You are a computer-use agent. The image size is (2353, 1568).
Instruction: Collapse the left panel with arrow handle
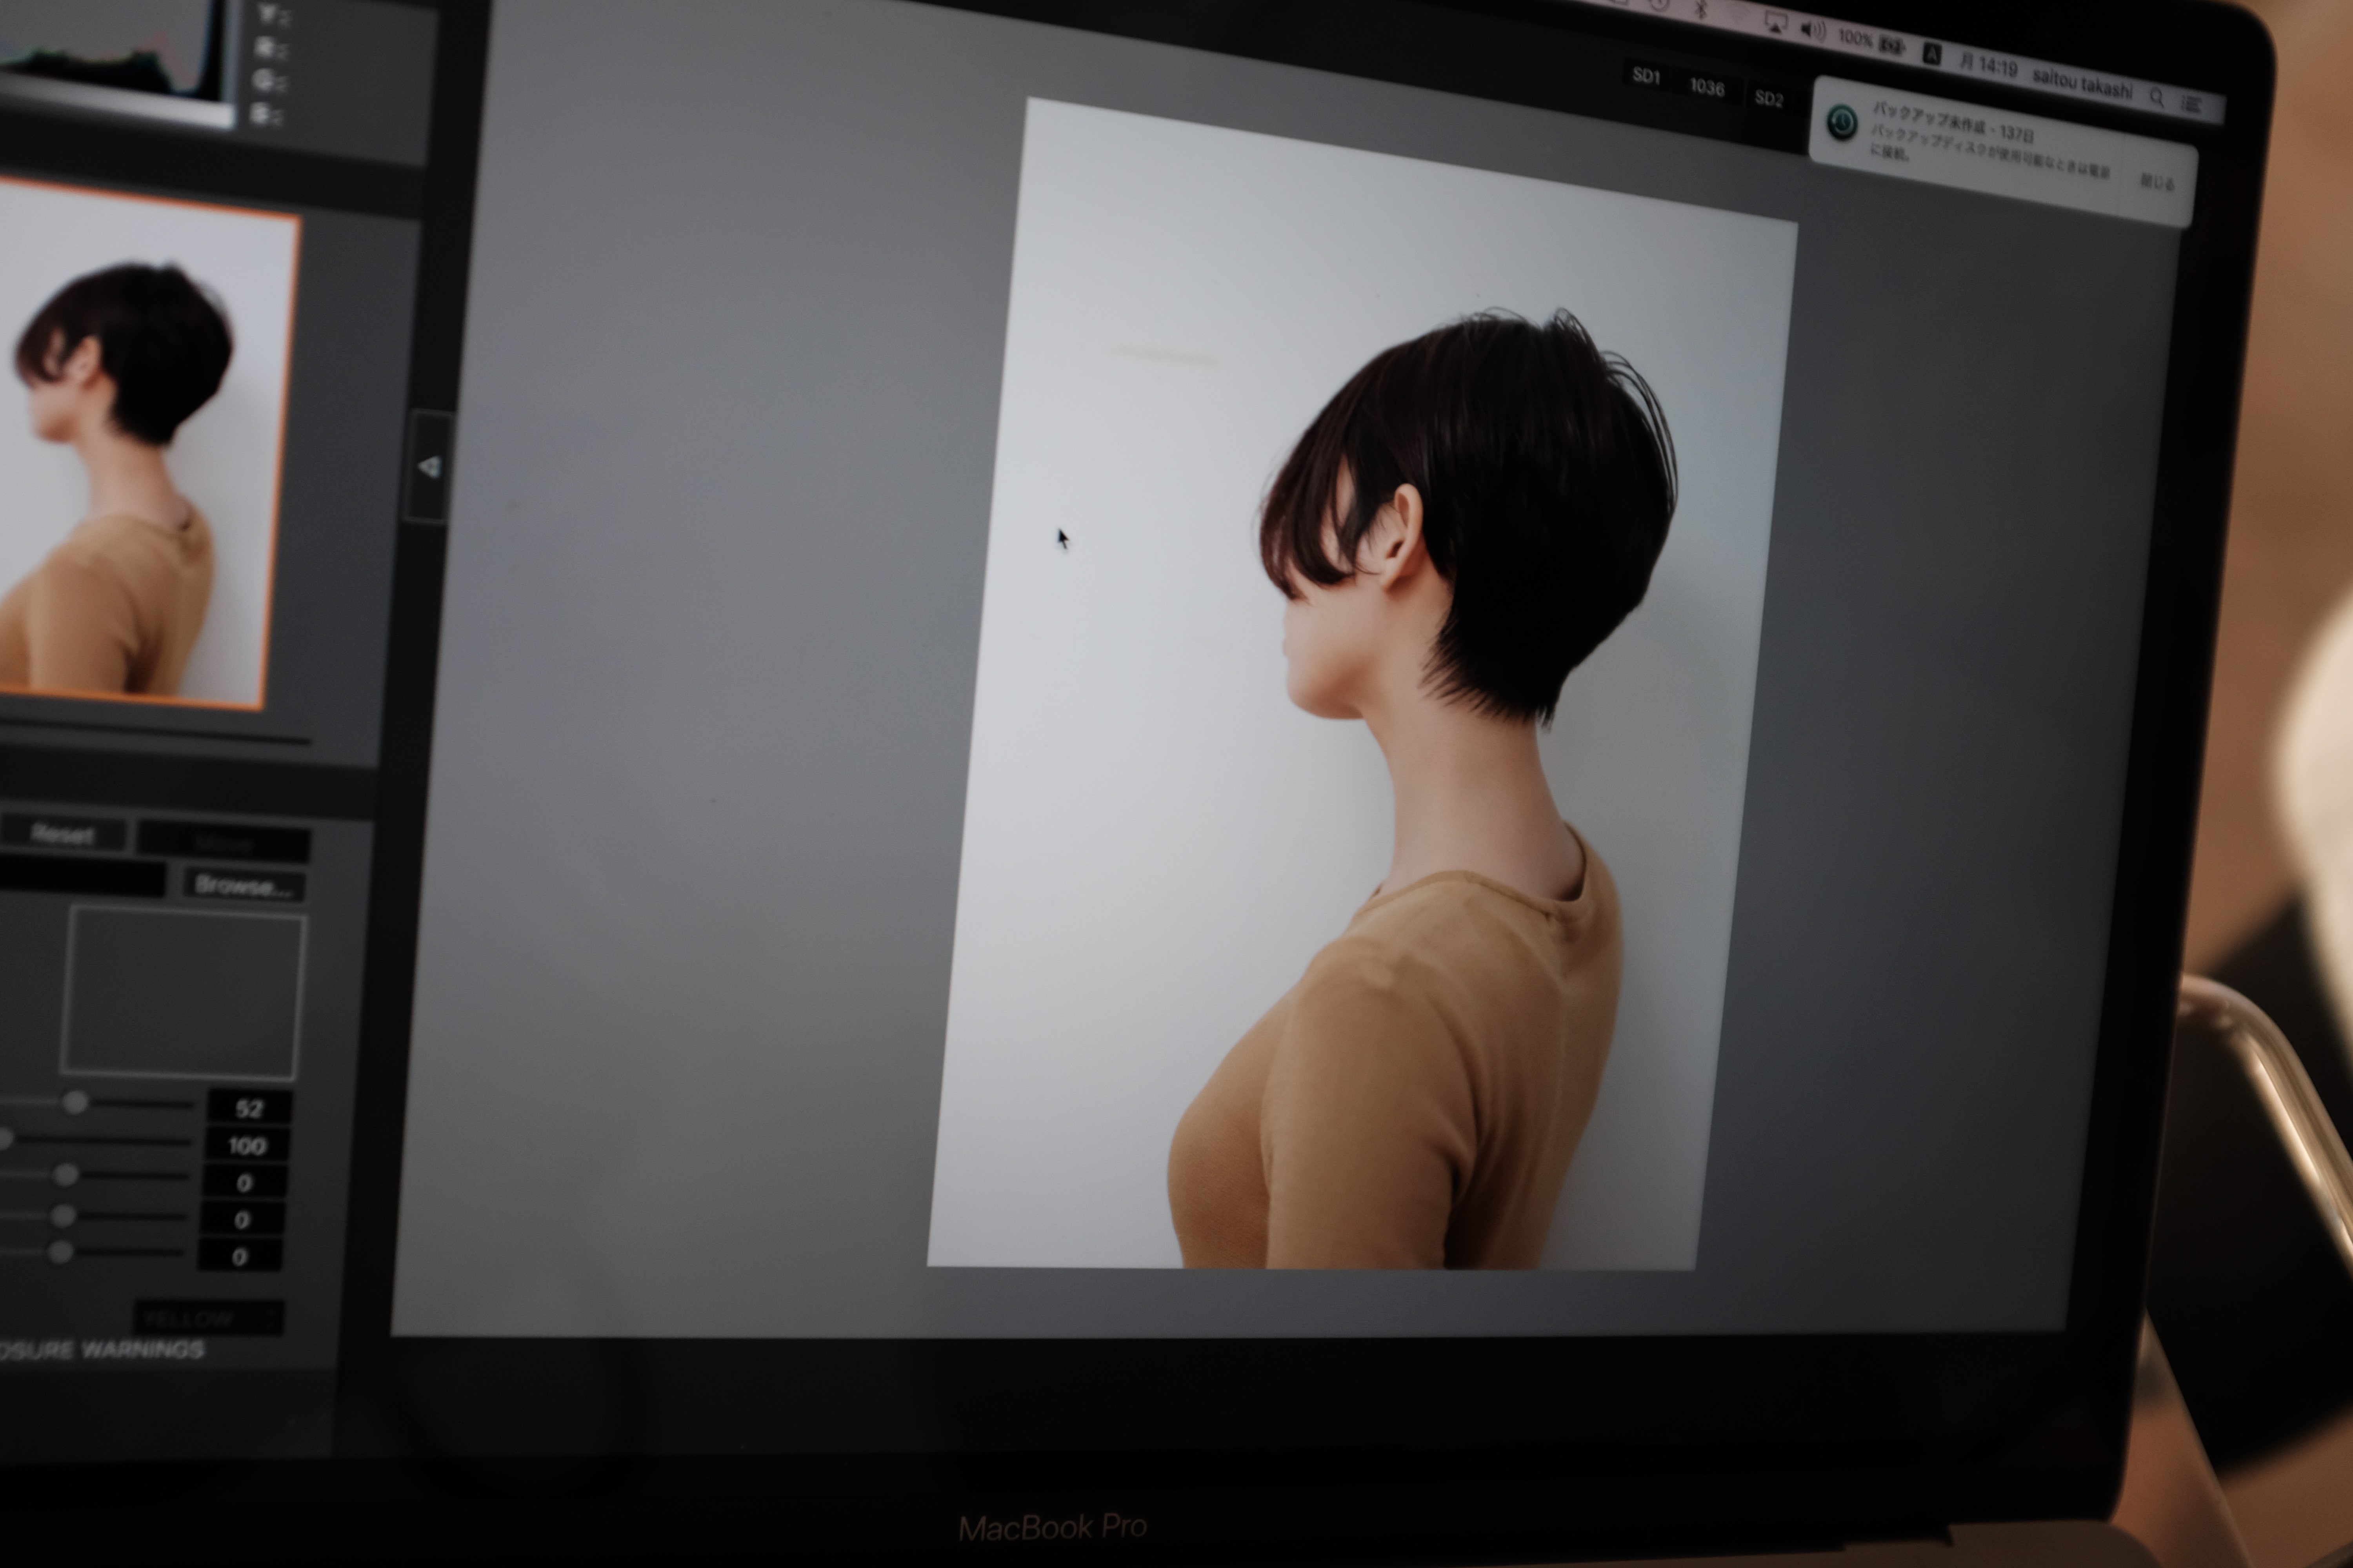pyautogui.click(x=428, y=466)
